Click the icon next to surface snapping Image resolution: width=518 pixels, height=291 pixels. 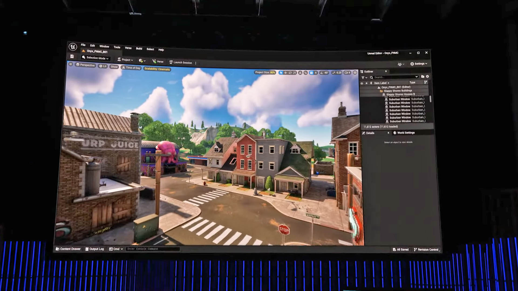305,72
